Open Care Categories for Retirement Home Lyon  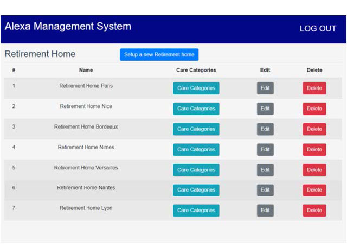(196, 211)
